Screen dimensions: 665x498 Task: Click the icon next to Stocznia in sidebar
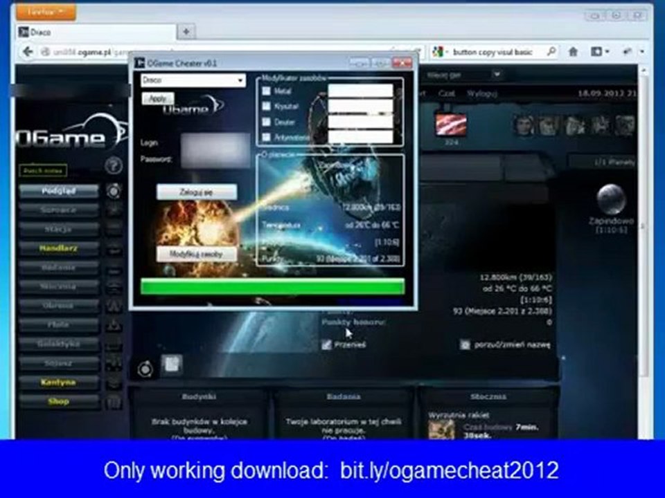pyautogui.click(x=113, y=286)
